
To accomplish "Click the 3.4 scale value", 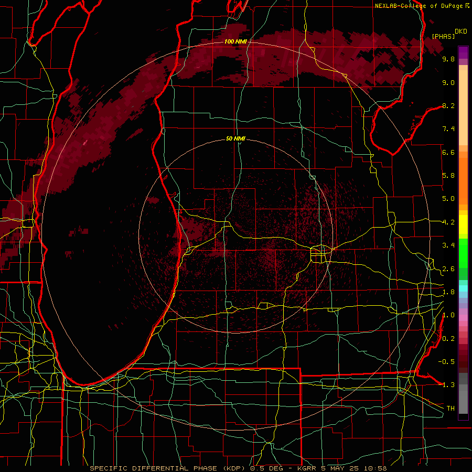I will coord(448,245).
